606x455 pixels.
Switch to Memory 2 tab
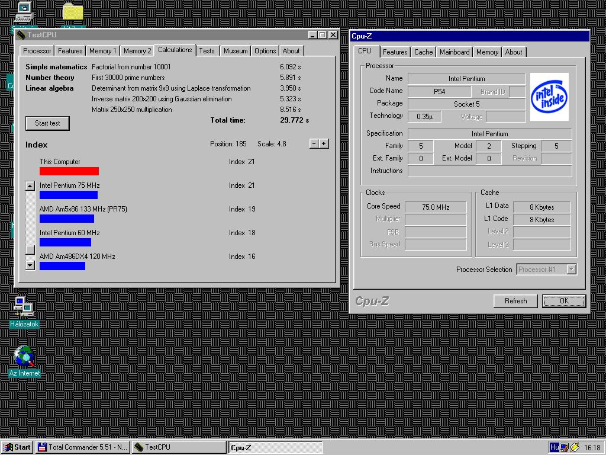pyautogui.click(x=137, y=51)
